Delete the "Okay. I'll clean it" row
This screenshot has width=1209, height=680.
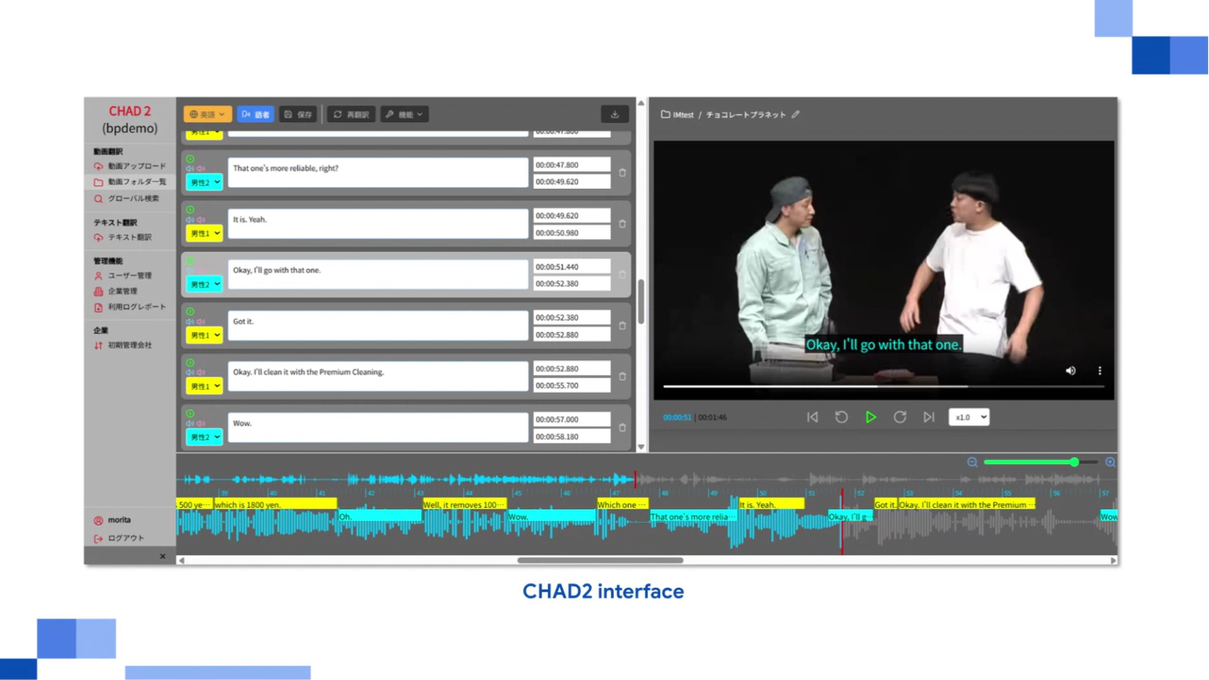(623, 377)
